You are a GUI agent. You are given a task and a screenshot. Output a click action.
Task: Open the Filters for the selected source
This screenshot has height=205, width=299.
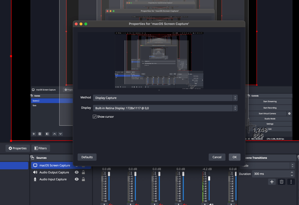[x=41, y=148]
